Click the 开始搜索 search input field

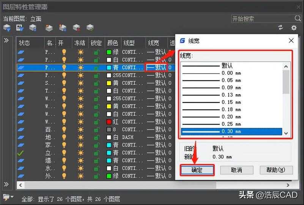pos(262,19)
